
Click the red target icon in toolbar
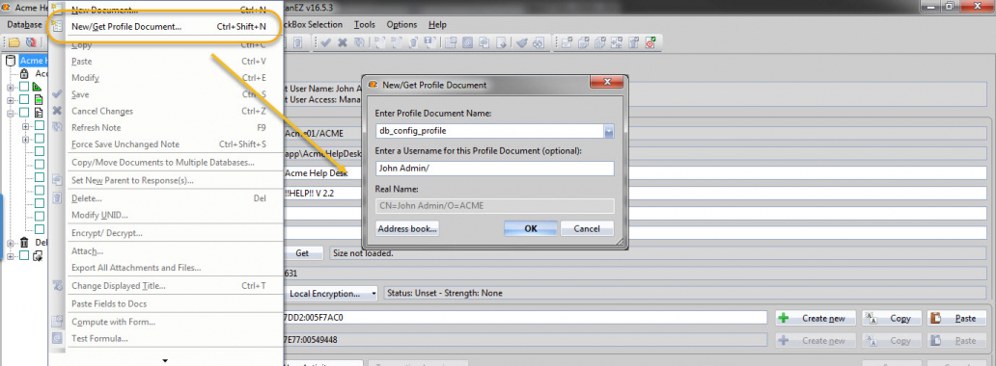pyautogui.click(x=650, y=42)
